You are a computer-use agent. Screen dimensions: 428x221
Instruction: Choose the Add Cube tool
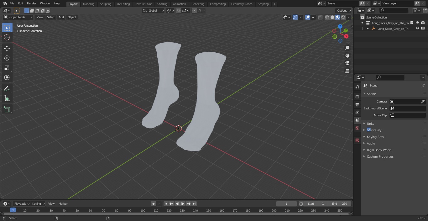7,110
